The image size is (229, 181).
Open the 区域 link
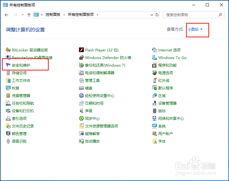(162, 96)
